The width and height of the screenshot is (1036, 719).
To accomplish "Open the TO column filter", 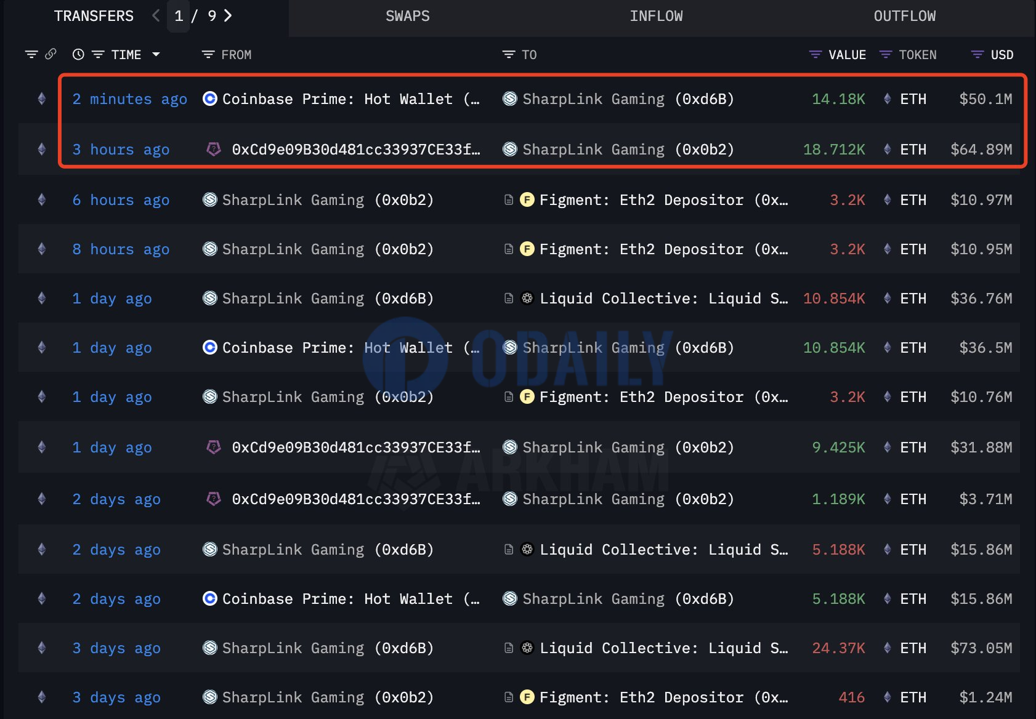I will [509, 55].
